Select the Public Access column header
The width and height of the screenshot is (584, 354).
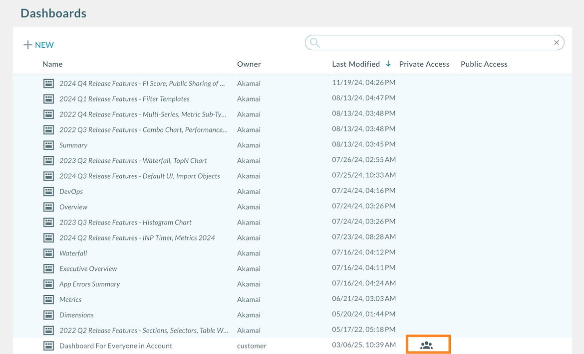click(484, 64)
